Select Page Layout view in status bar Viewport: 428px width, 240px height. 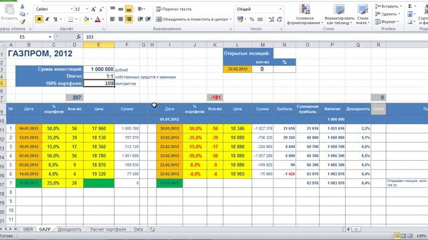403,235
